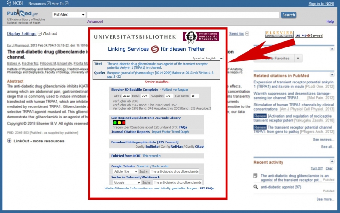Click the Band field showing 704
This screenshot has height=213, width=340.
tap(145, 96)
